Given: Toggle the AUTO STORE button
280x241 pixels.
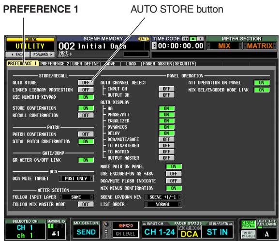Looking at the screenshot, I should coord(86,83).
